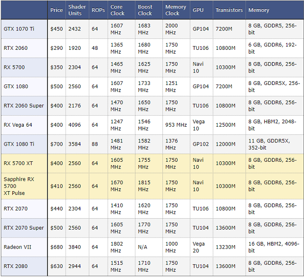Click the ROPs column header
The width and height of the screenshot is (304, 277).
(98, 10)
